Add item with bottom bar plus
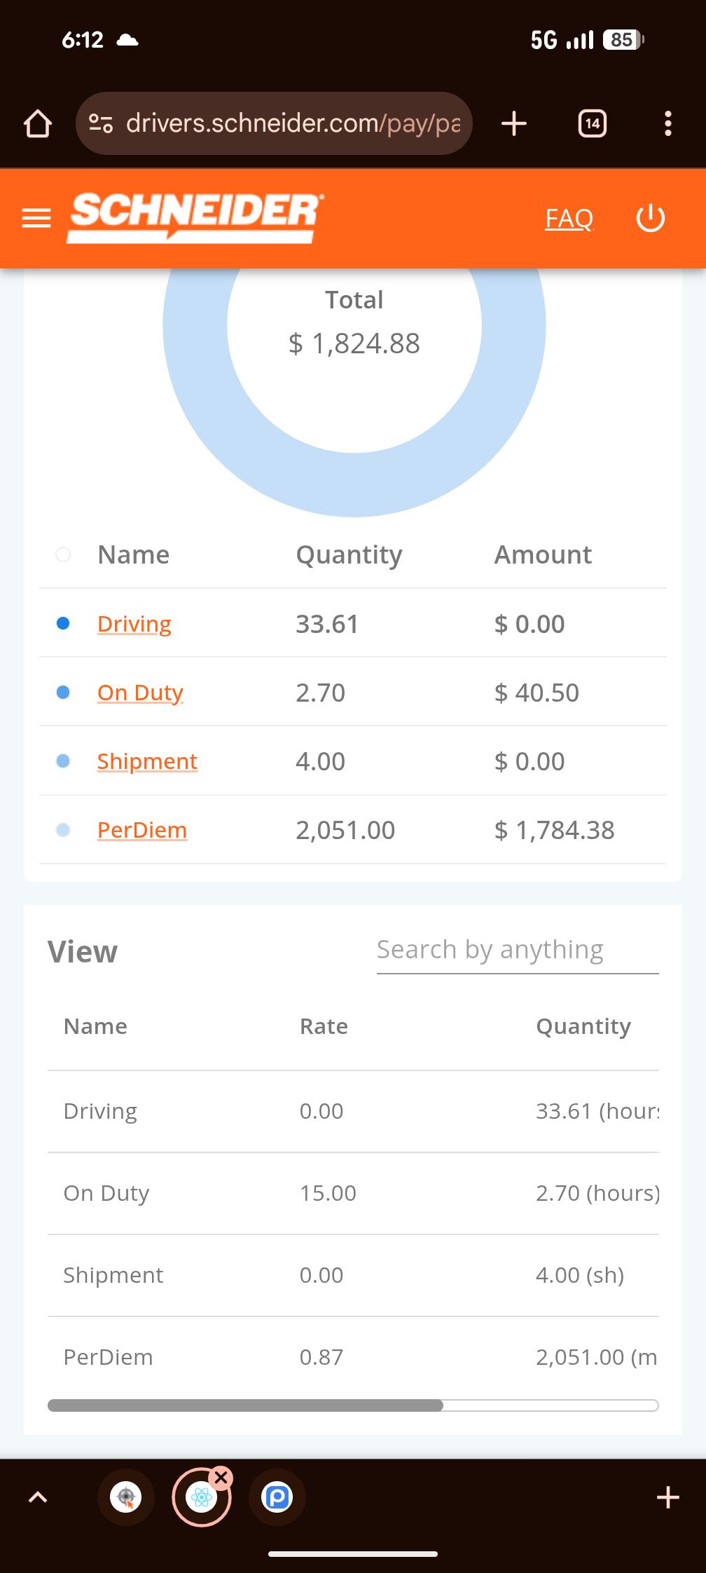This screenshot has width=706, height=1573. click(x=668, y=1497)
